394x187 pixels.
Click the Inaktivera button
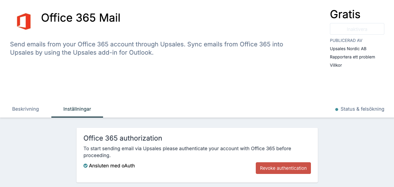pyautogui.click(x=357, y=29)
